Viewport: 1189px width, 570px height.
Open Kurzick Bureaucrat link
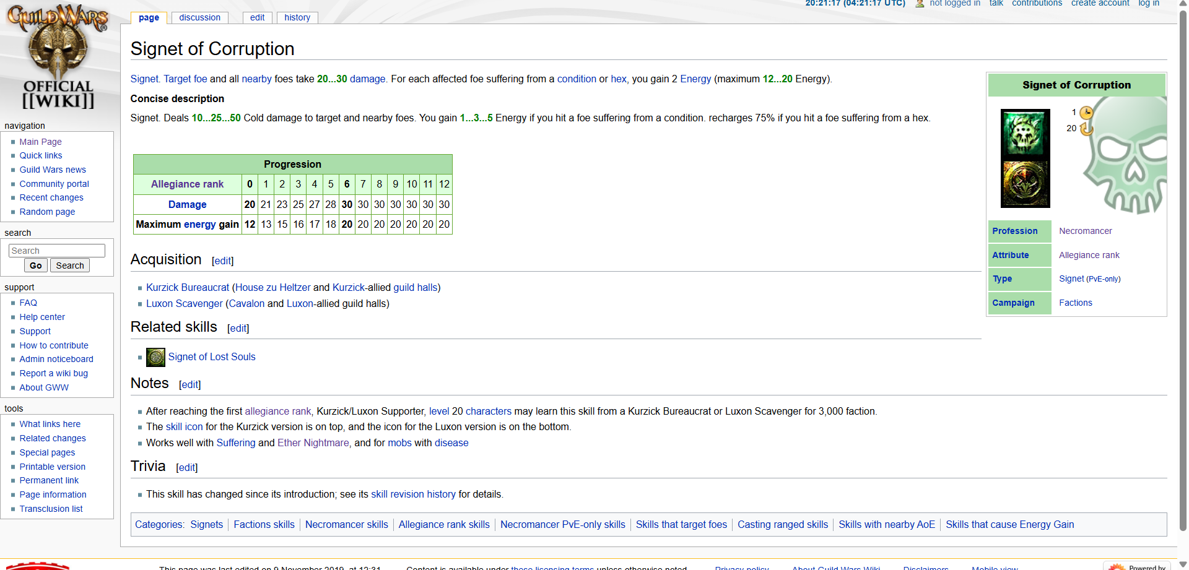[188, 287]
